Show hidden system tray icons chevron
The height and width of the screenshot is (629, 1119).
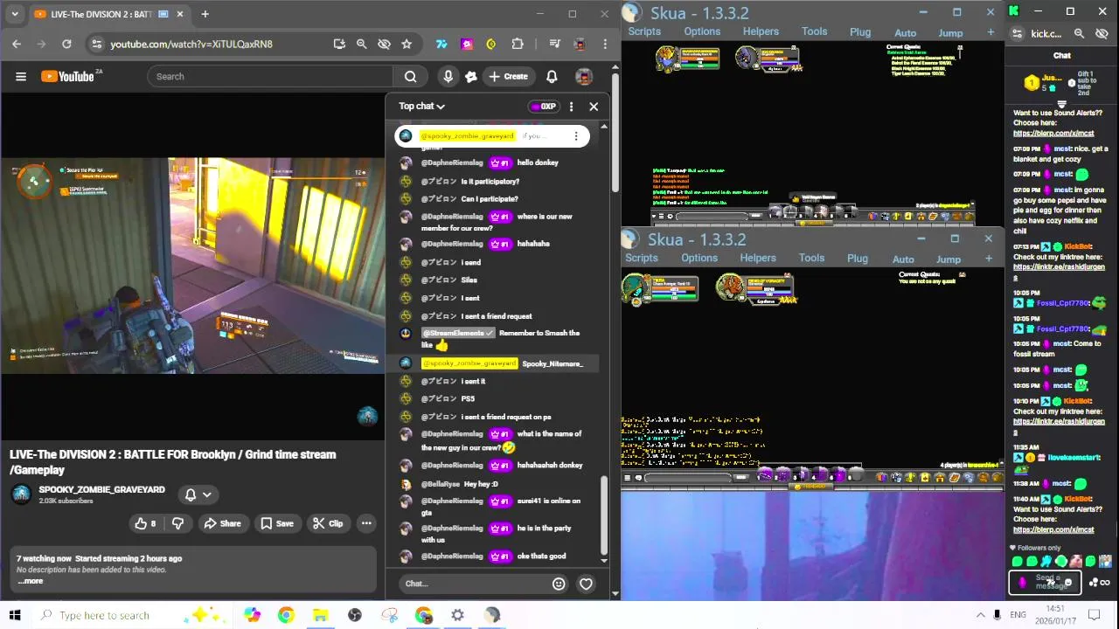point(980,615)
